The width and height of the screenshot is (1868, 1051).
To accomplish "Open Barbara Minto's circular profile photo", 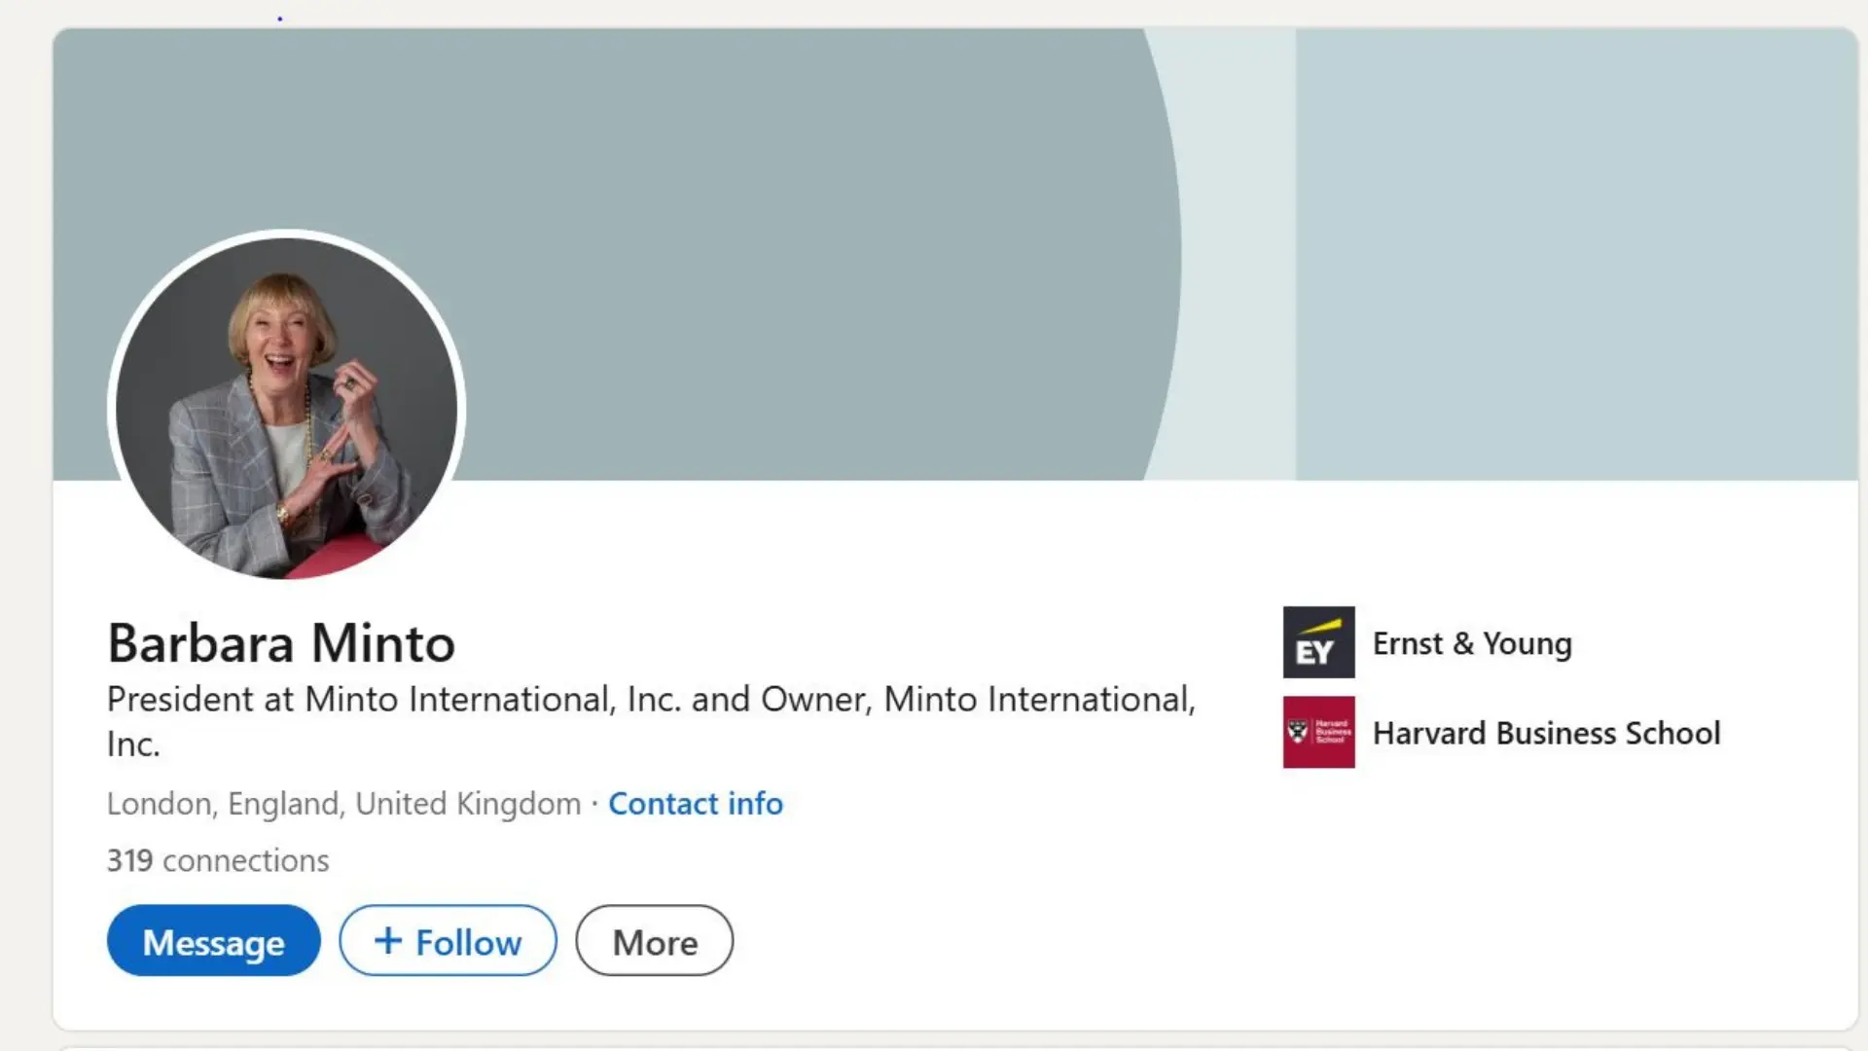I will [x=286, y=407].
